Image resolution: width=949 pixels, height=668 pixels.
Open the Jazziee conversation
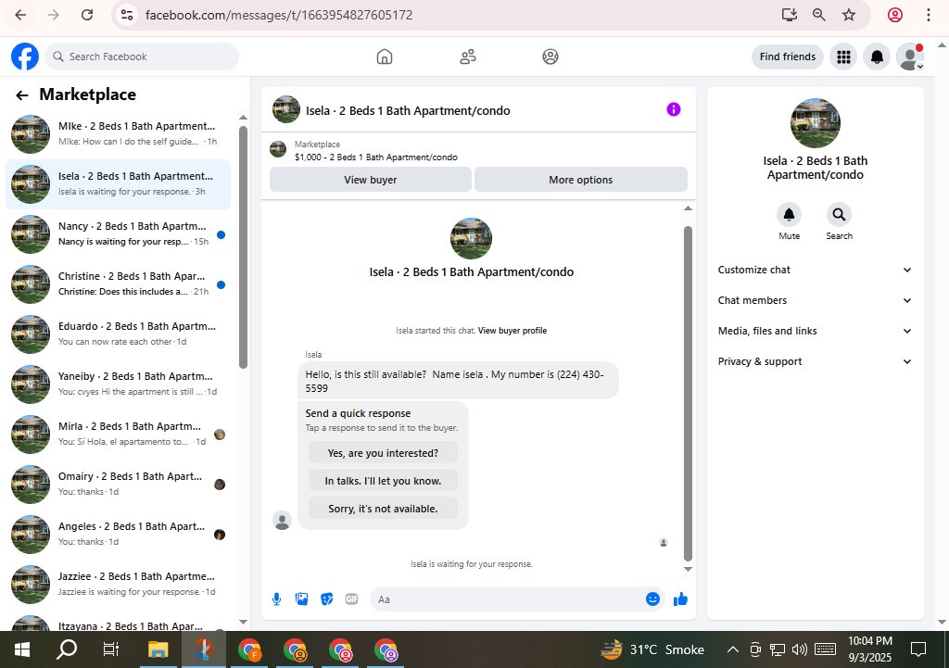tap(118, 584)
